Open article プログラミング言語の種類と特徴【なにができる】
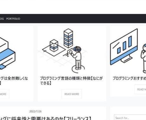This screenshot has width=146, height=120. click(71, 81)
